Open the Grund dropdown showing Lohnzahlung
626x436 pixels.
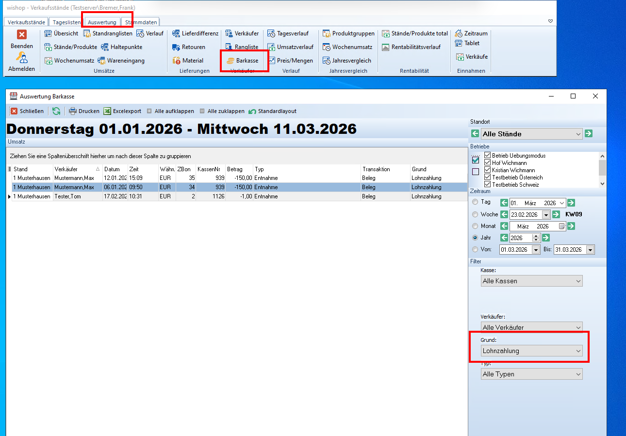[531, 351]
